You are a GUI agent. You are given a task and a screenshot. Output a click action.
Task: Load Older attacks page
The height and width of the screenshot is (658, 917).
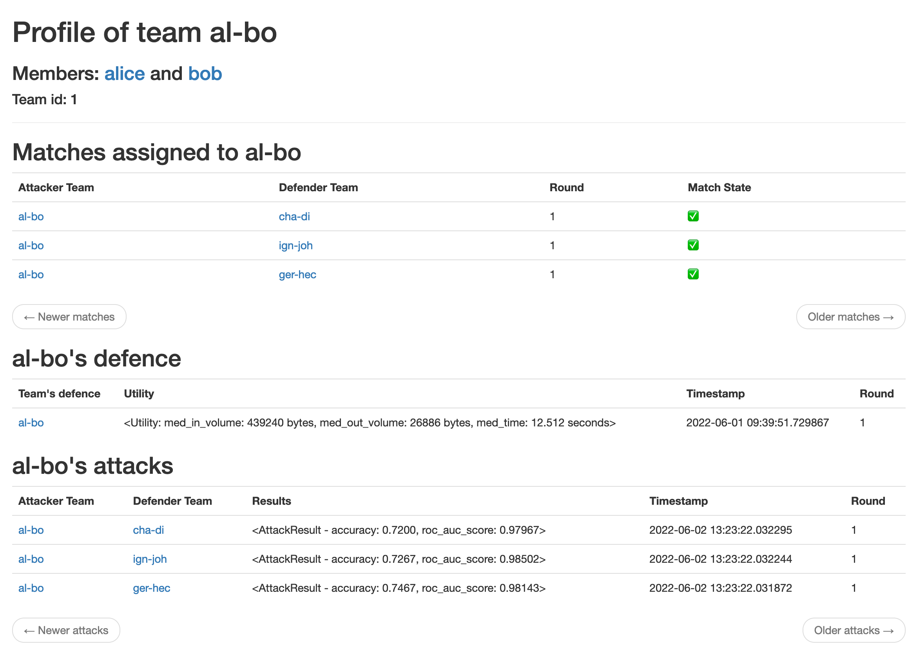tap(854, 630)
